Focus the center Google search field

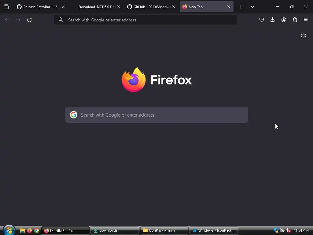(x=156, y=115)
